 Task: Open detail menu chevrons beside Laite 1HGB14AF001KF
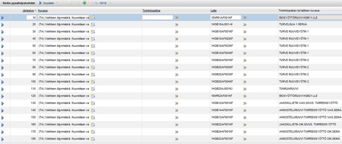245,111
